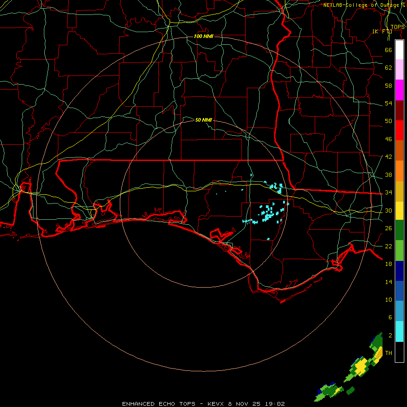Image resolution: width=407 pixels, height=407 pixels.
Task: Click the legend value "42"
Action: point(388,157)
